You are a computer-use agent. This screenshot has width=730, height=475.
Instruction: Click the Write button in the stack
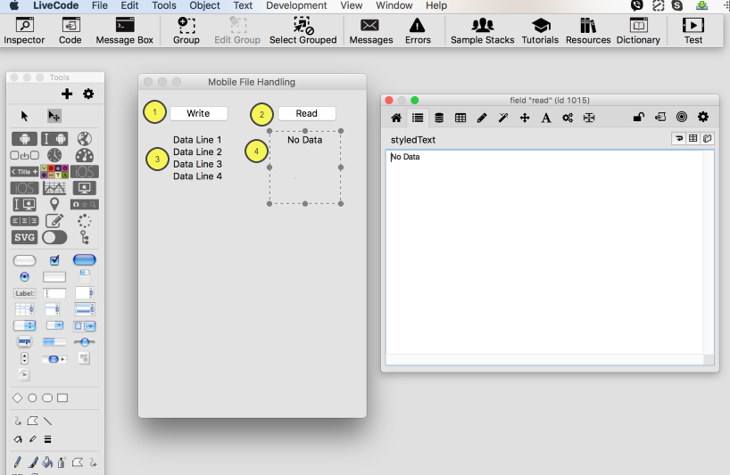tap(198, 113)
